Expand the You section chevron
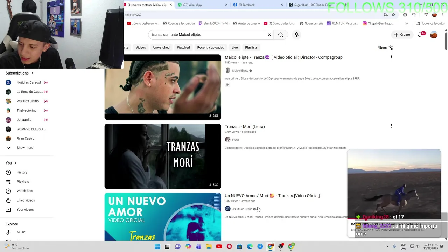This screenshot has height=252, width=448. 16,163
